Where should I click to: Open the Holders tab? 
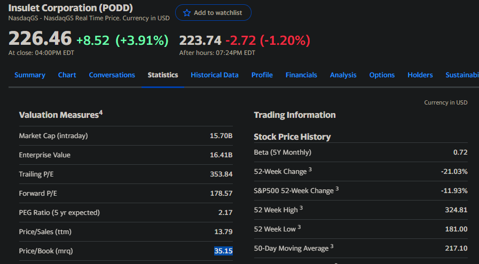tap(420, 75)
